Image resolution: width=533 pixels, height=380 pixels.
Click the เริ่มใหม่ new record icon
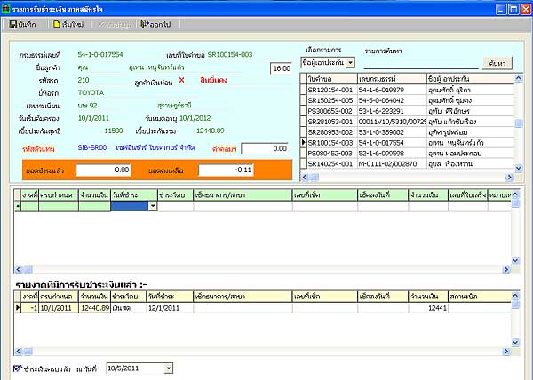click(x=56, y=23)
